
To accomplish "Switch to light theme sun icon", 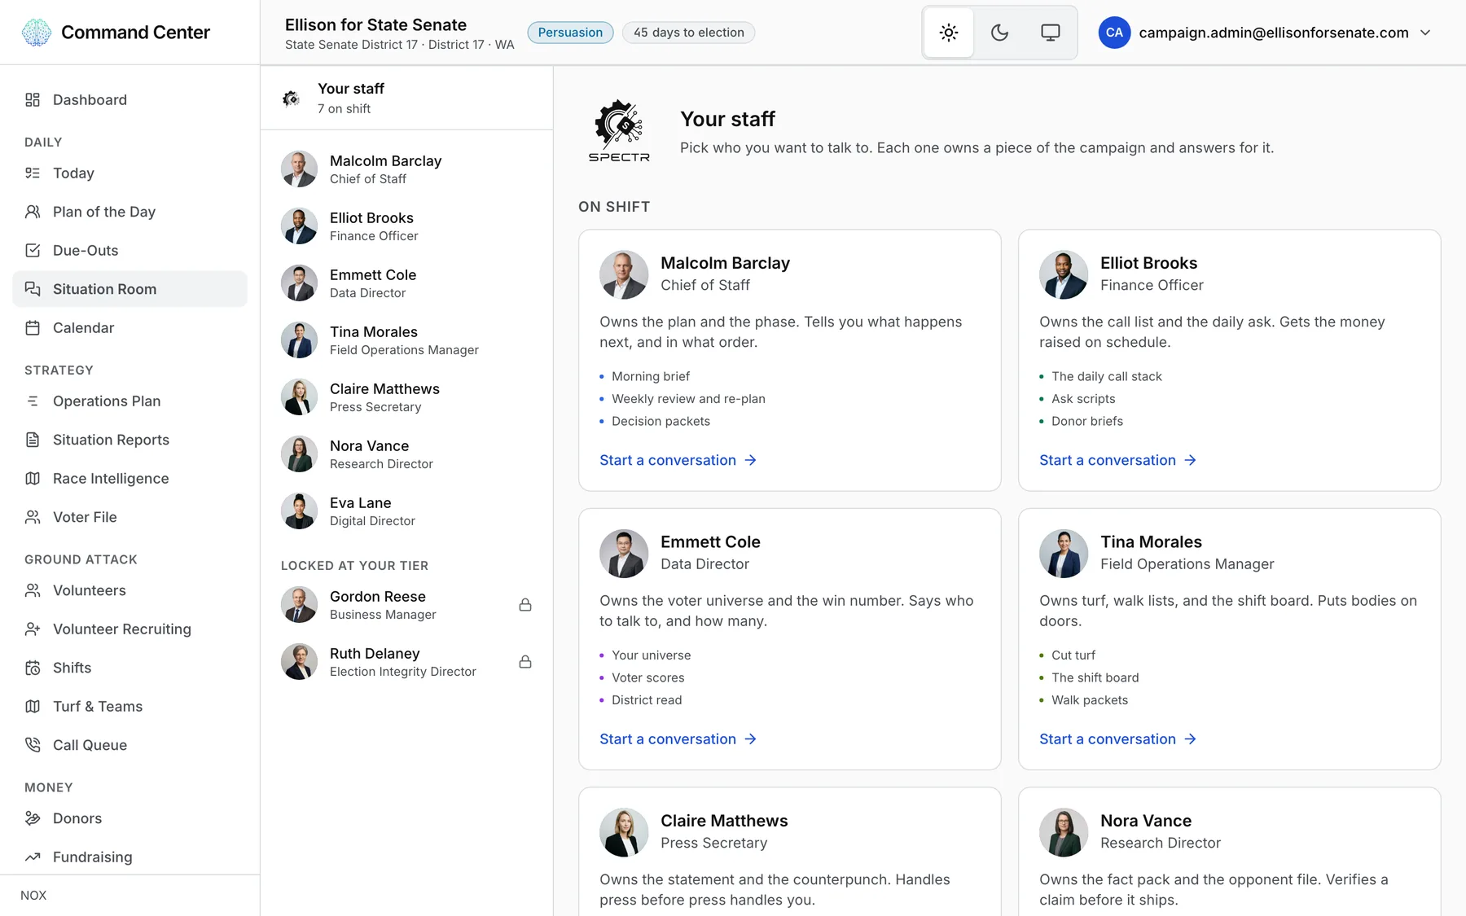I will (x=949, y=33).
